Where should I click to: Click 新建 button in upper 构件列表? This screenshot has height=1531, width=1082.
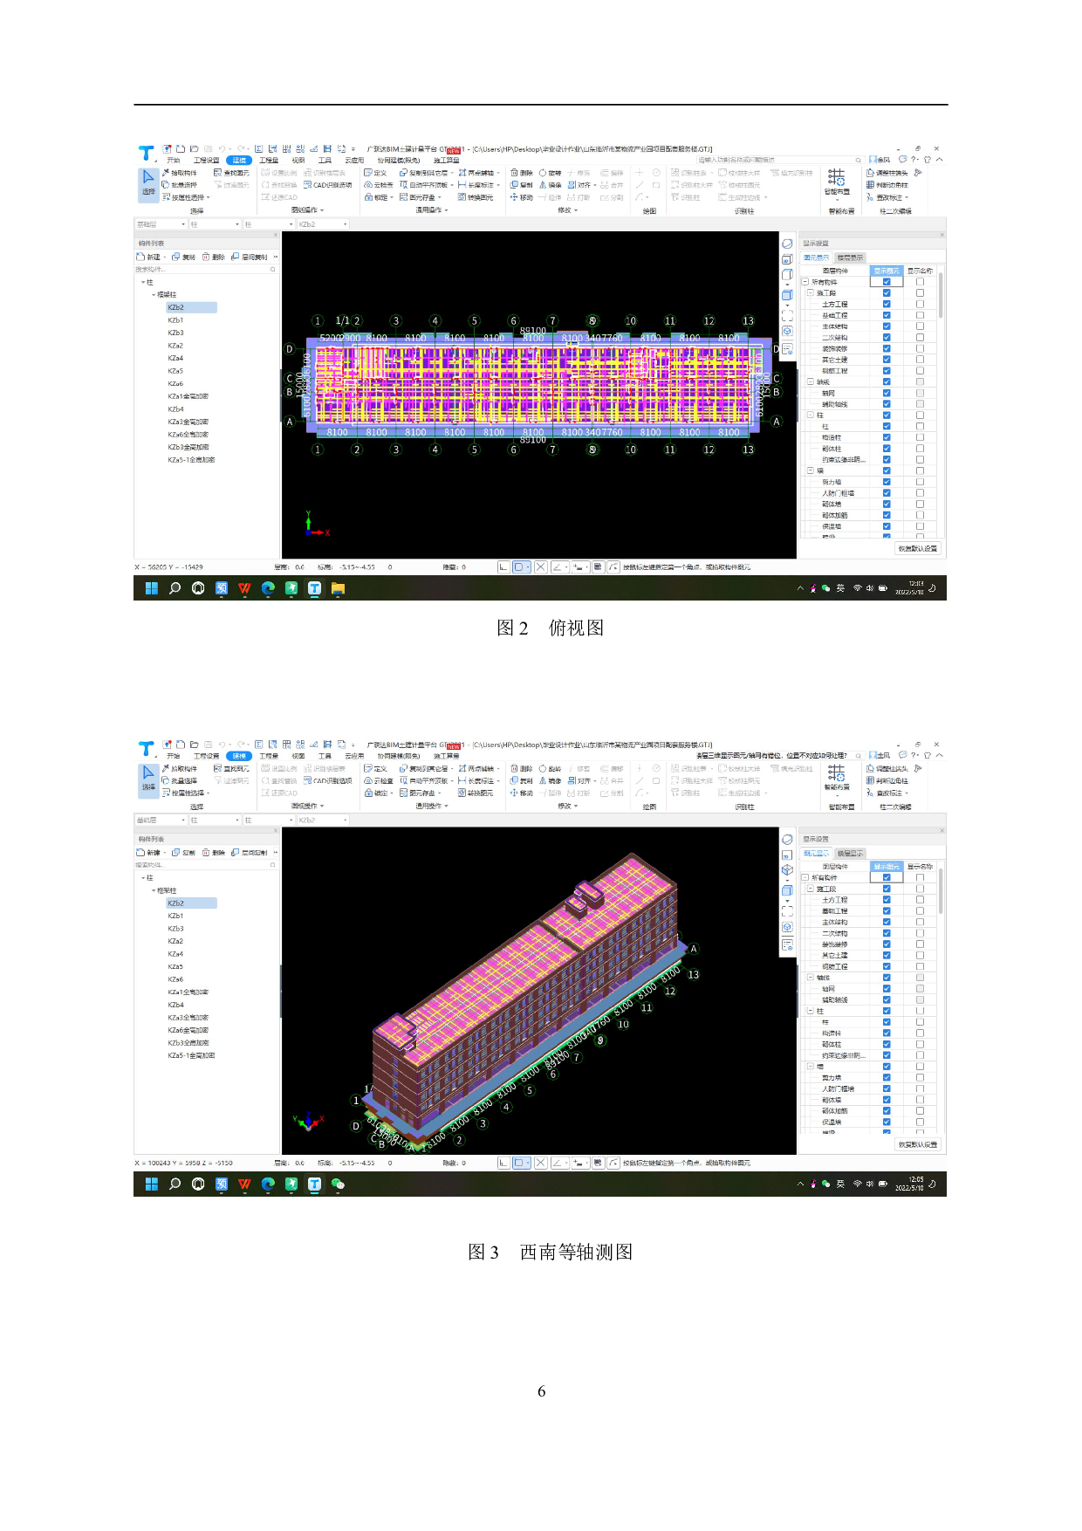pos(149,257)
